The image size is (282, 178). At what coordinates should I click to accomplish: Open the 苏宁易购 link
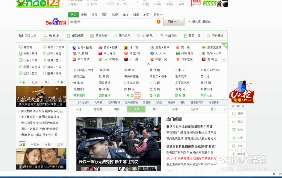(x=79, y=96)
